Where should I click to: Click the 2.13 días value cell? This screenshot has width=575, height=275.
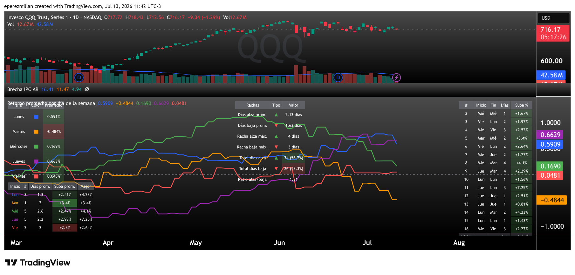tap(294, 115)
